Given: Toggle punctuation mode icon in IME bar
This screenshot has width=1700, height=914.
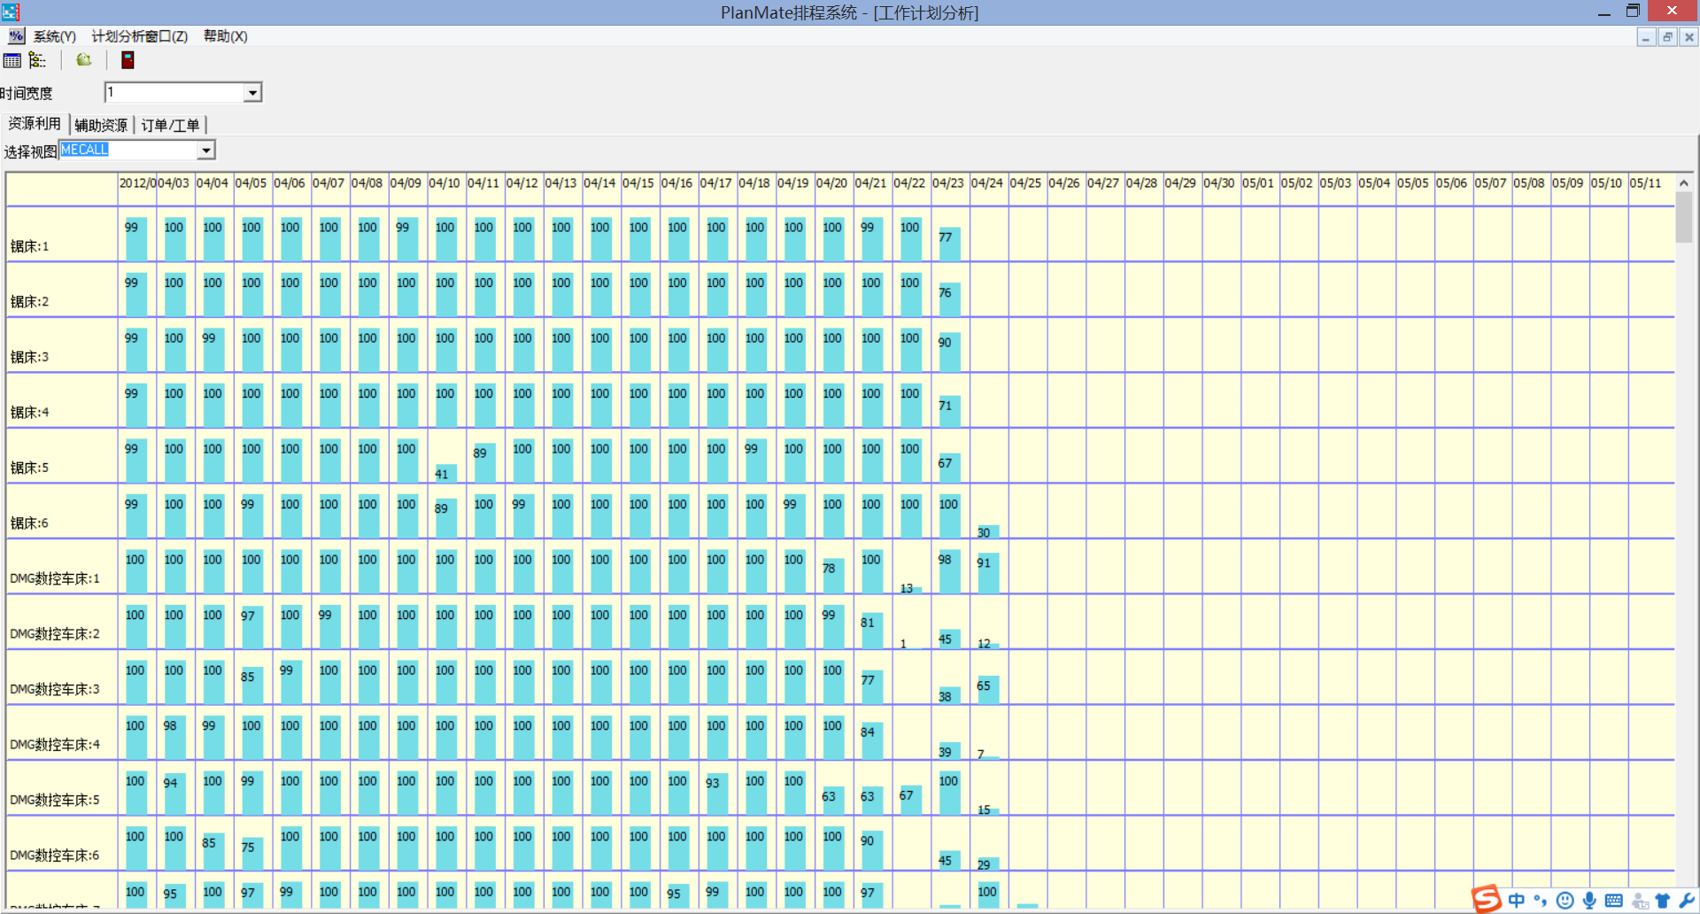Looking at the screenshot, I should point(1541,900).
